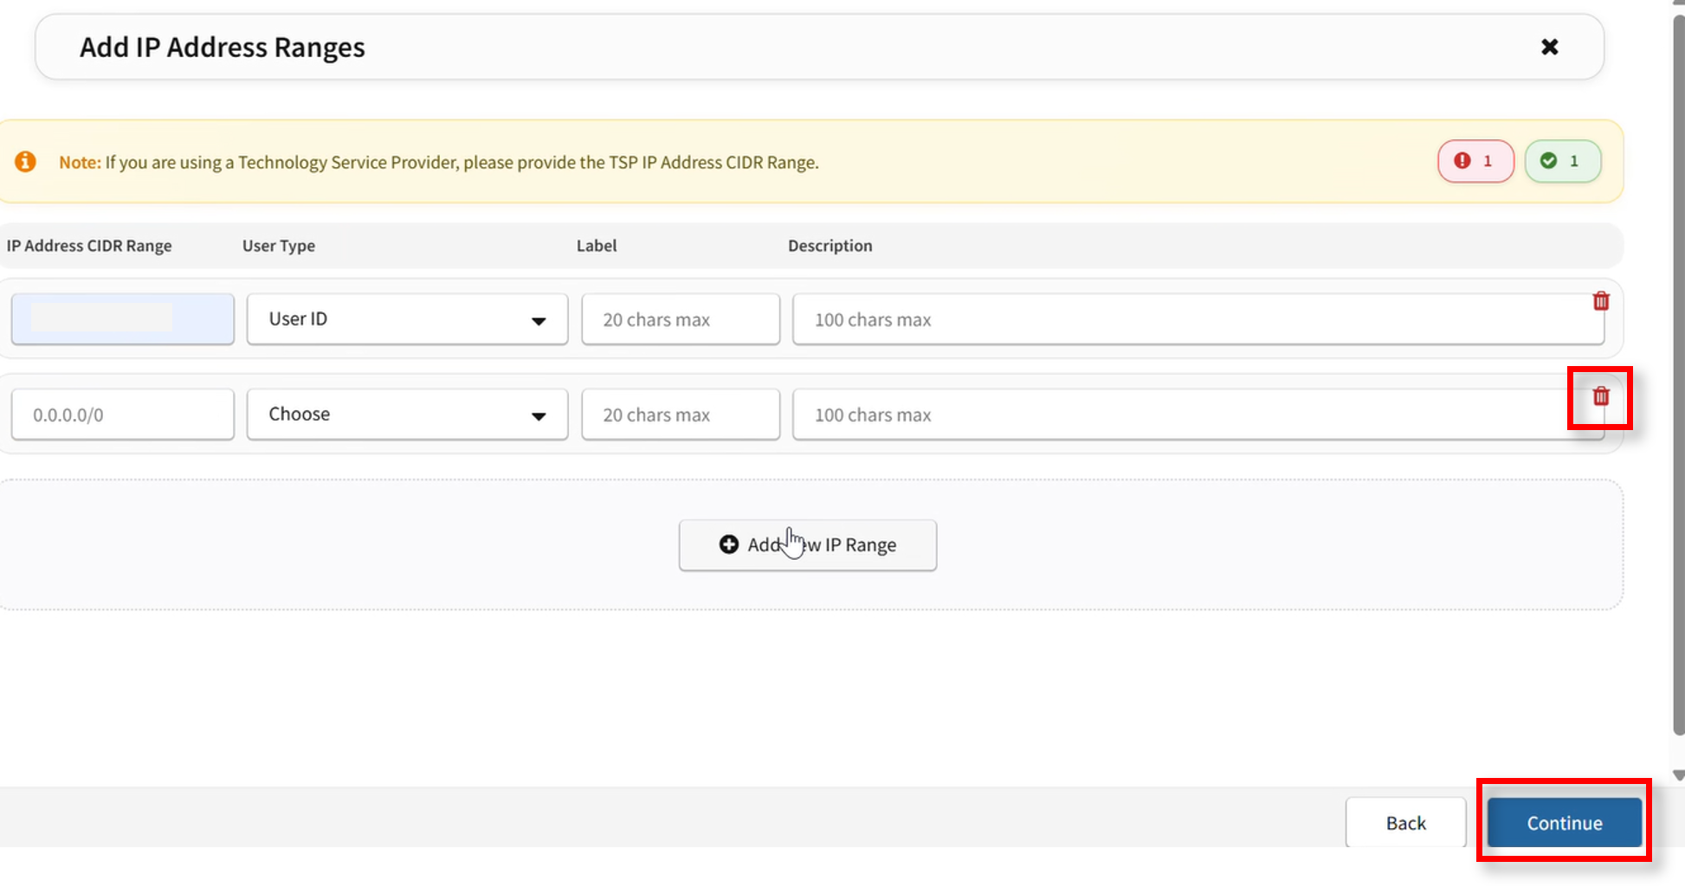The width and height of the screenshot is (1685, 887).
Task: Click the Back button
Action: [x=1405, y=823]
